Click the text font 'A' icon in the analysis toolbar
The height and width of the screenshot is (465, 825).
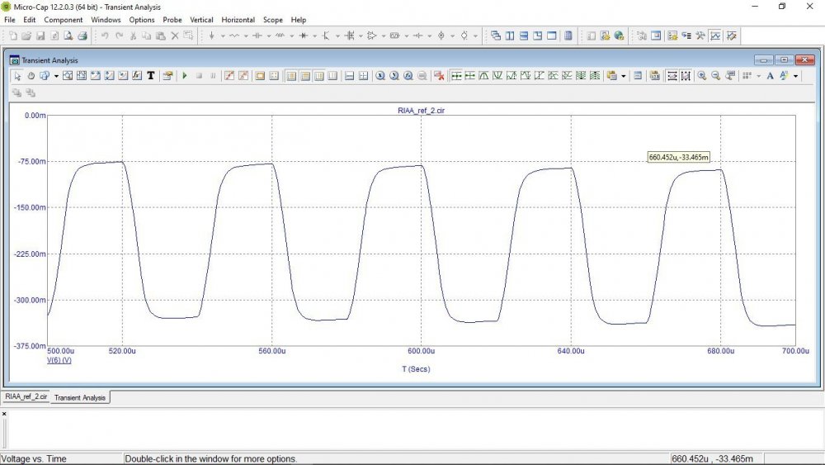pos(770,76)
